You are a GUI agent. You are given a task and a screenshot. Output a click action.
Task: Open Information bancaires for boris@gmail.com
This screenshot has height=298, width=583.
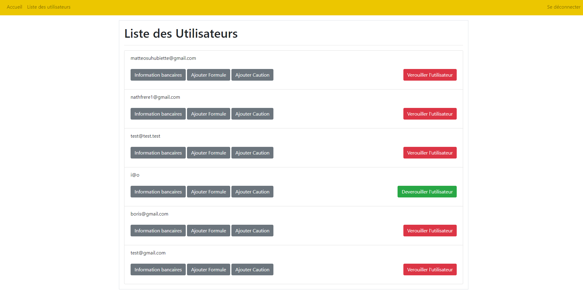(158, 231)
